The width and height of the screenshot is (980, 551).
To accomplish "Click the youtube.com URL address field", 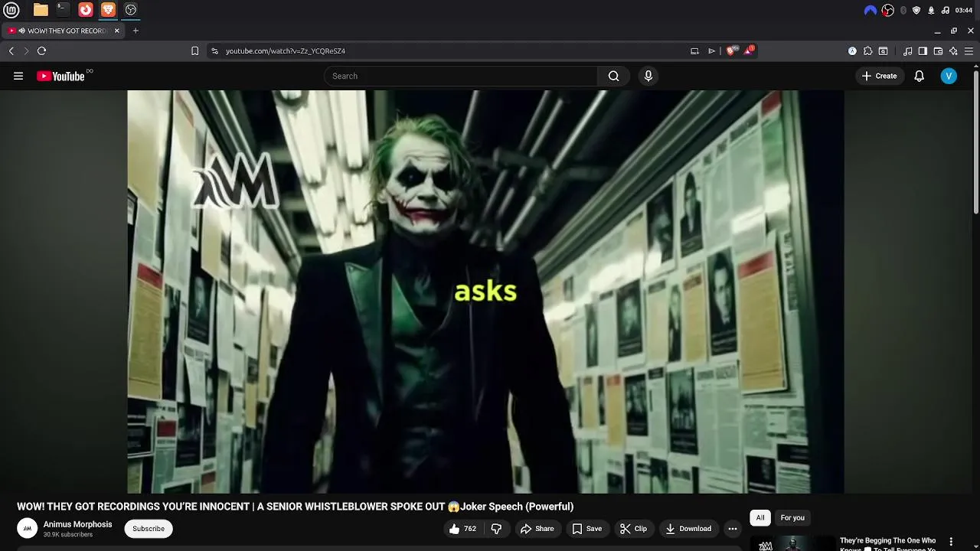I will pos(452,51).
